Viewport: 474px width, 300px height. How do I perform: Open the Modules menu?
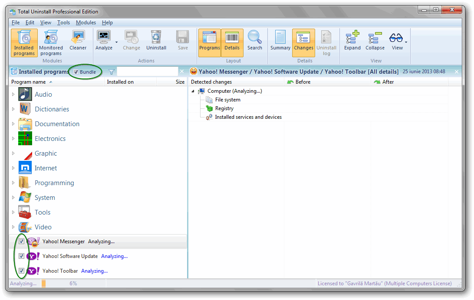click(x=86, y=23)
